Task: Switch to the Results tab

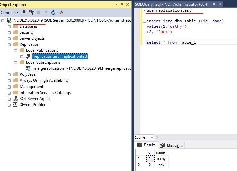Action: [146, 145]
